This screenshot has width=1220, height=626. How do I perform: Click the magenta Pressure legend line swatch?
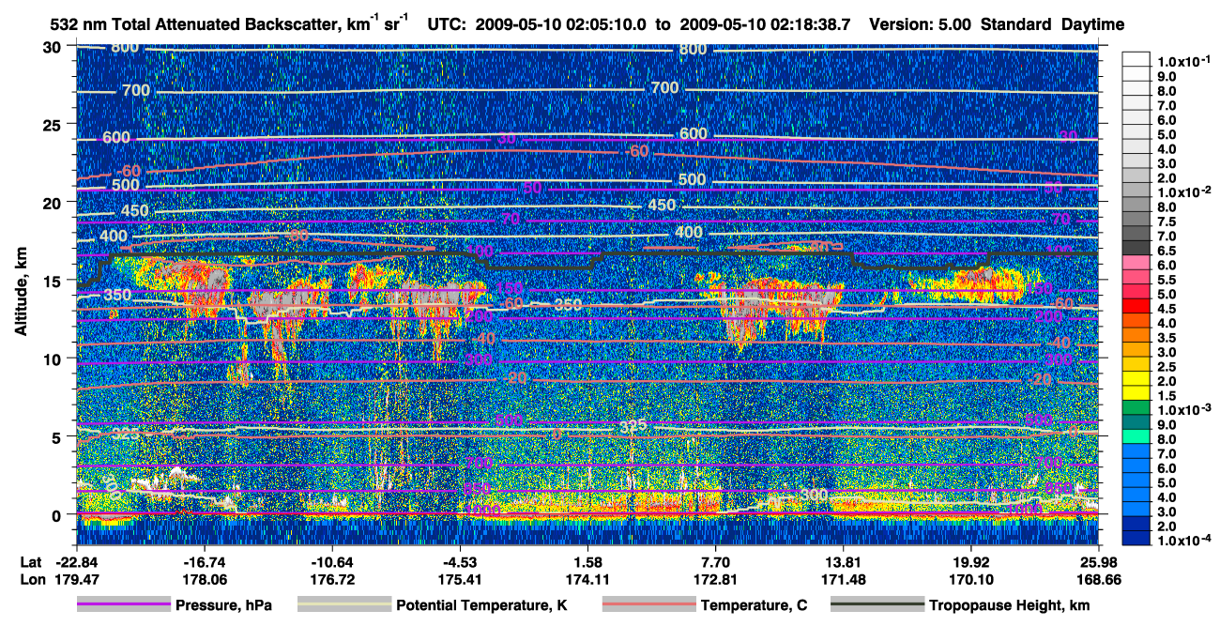pyautogui.click(x=123, y=605)
